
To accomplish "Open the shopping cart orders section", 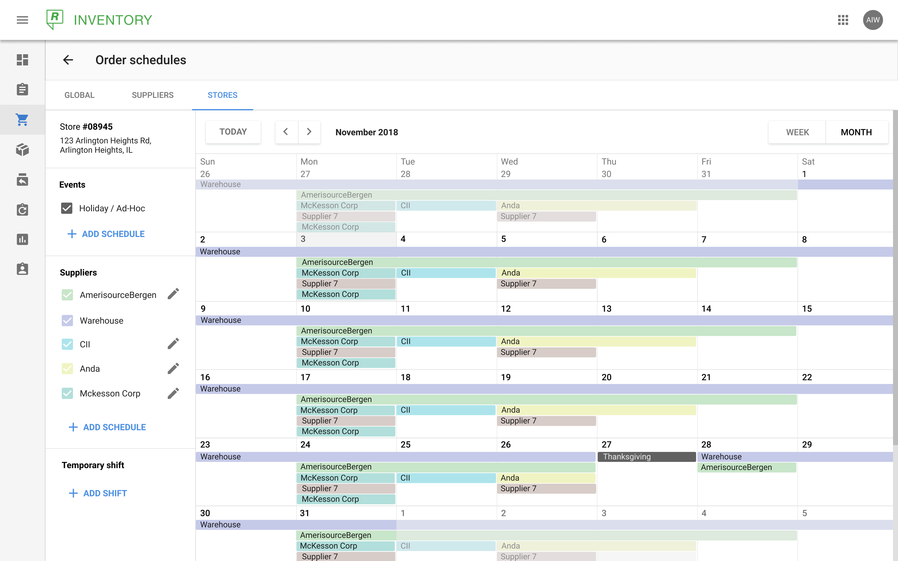I will (x=22, y=119).
